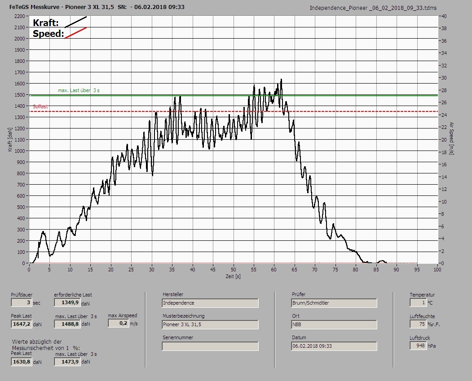
Task: Click the "Hersteller" label
Action: (x=173, y=294)
